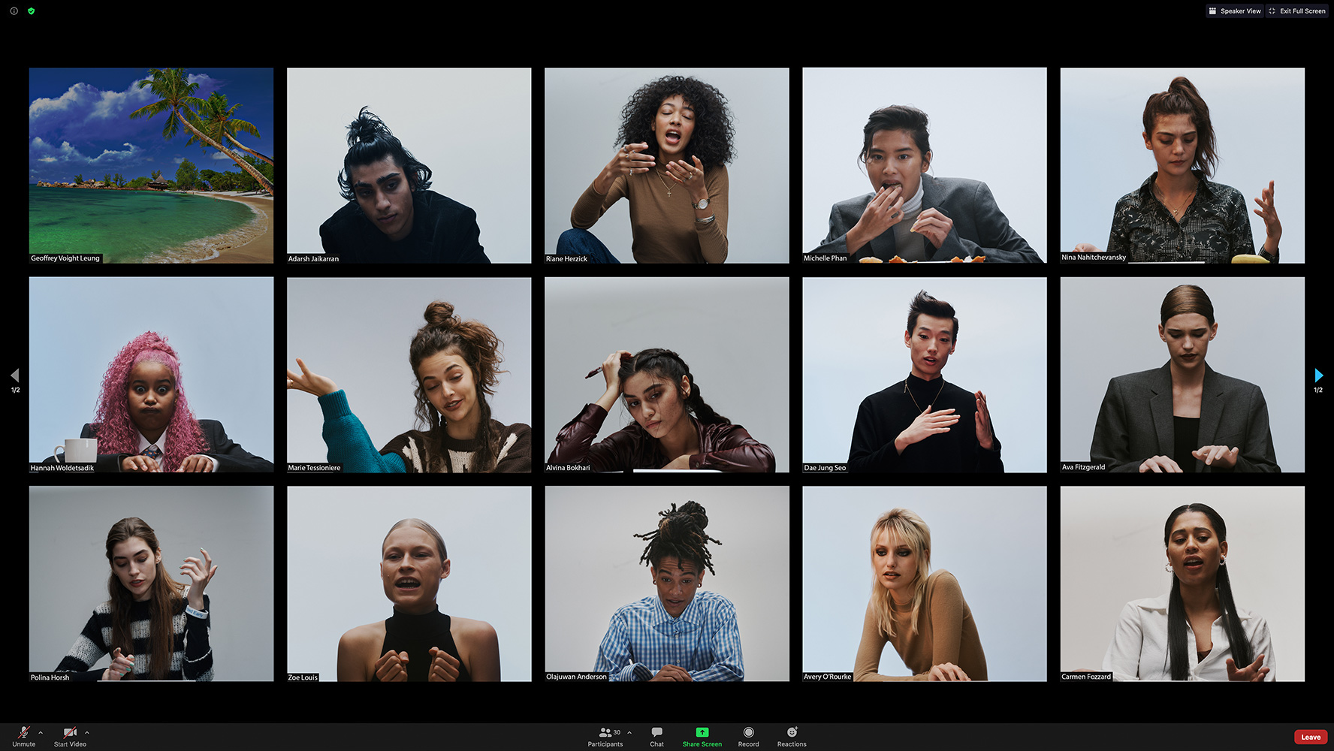This screenshot has height=751, width=1334.
Task: Select Adarsh Jaikarran's video tile
Action: (x=409, y=165)
